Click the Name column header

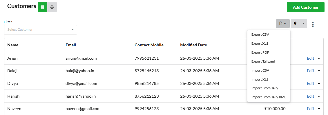click(13, 45)
